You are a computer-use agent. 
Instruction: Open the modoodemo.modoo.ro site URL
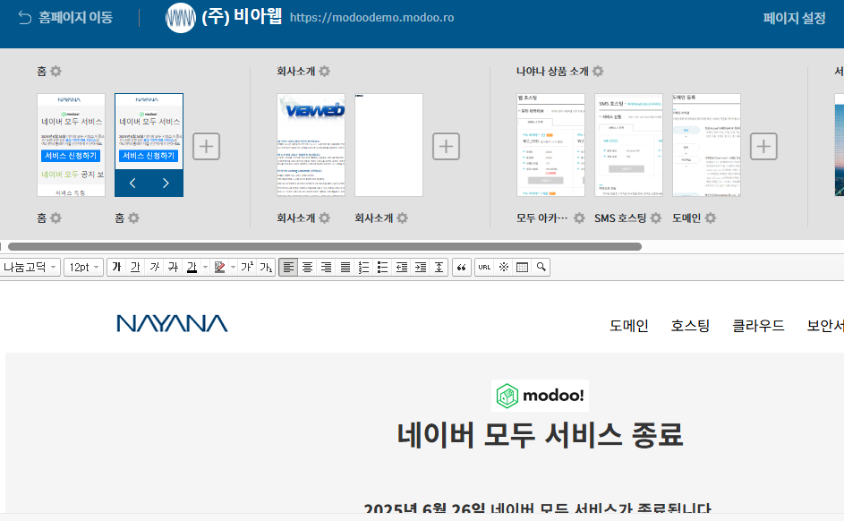[372, 18]
